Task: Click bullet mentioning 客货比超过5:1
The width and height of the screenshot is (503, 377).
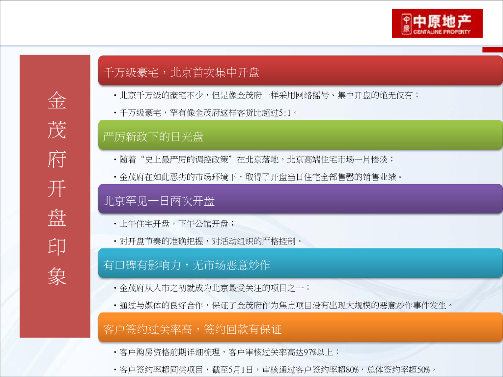Action: pyautogui.click(x=205, y=113)
